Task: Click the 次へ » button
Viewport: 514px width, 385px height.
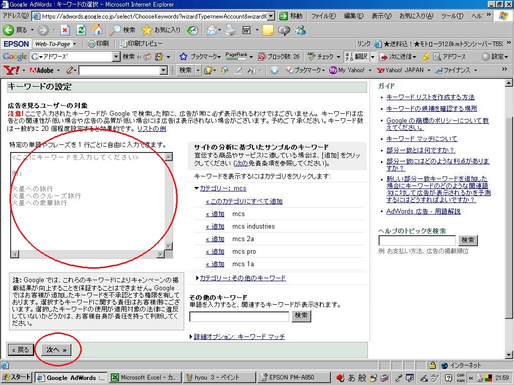Action: (56, 349)
